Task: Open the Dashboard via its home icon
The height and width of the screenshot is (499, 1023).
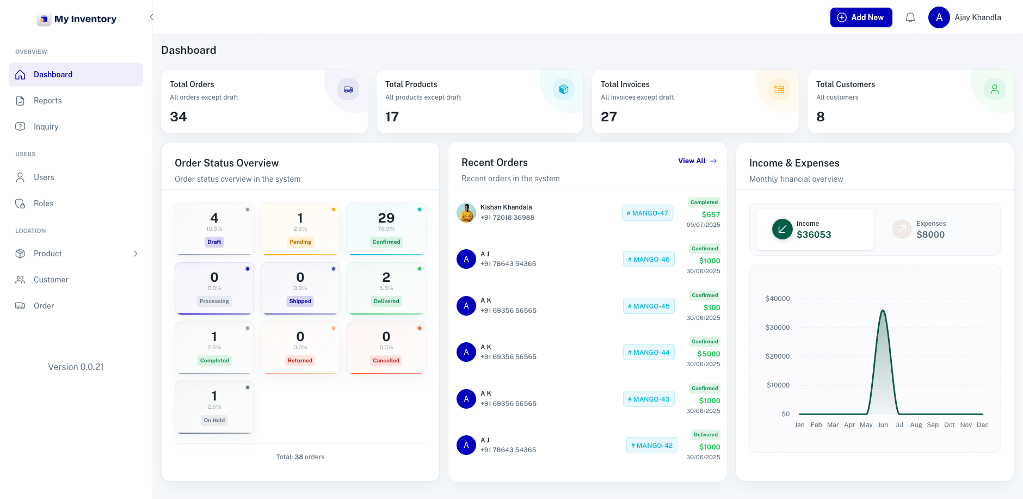Action: click(20, 75)
